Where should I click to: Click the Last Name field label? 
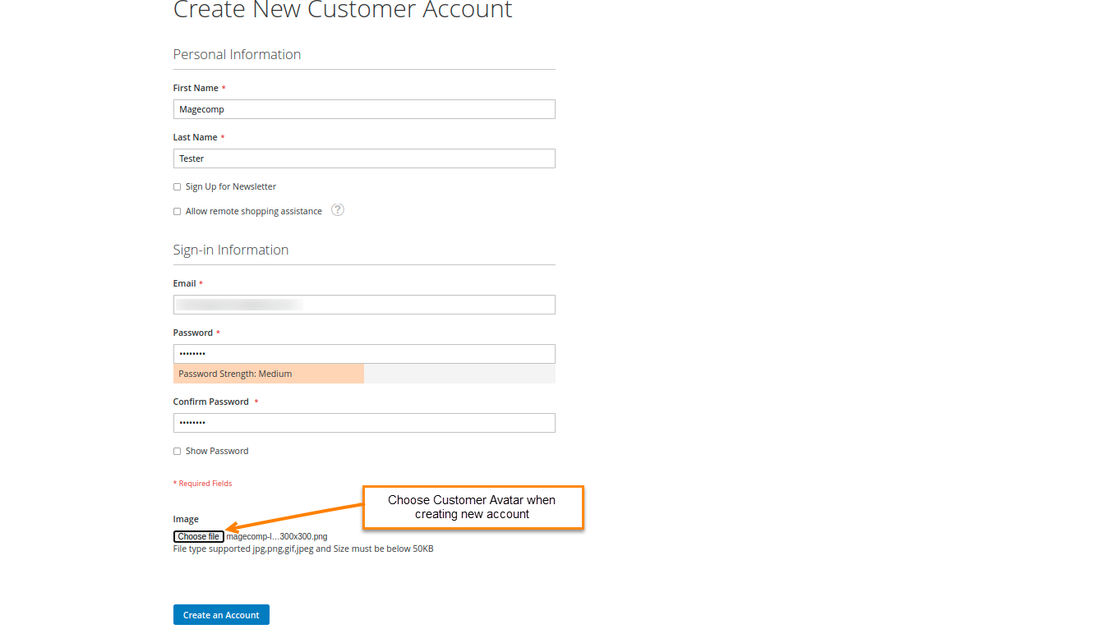(195, 137)
